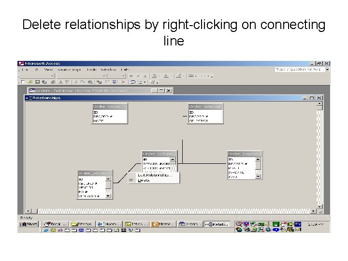This screenshot has height=261, width=348.
Task: Click the Microsoft Access title bar icon
Action: click(x=21, y=63)
